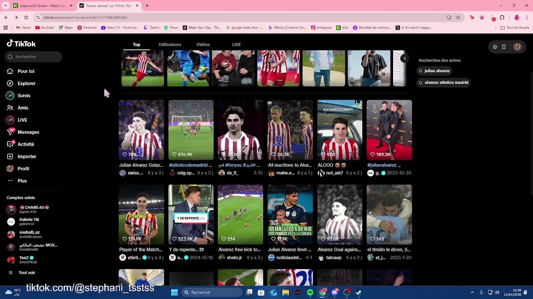Switch to the LIVE results tab
Image resolution: width=533 pixels, height=299 pixels.
[237, 44]
